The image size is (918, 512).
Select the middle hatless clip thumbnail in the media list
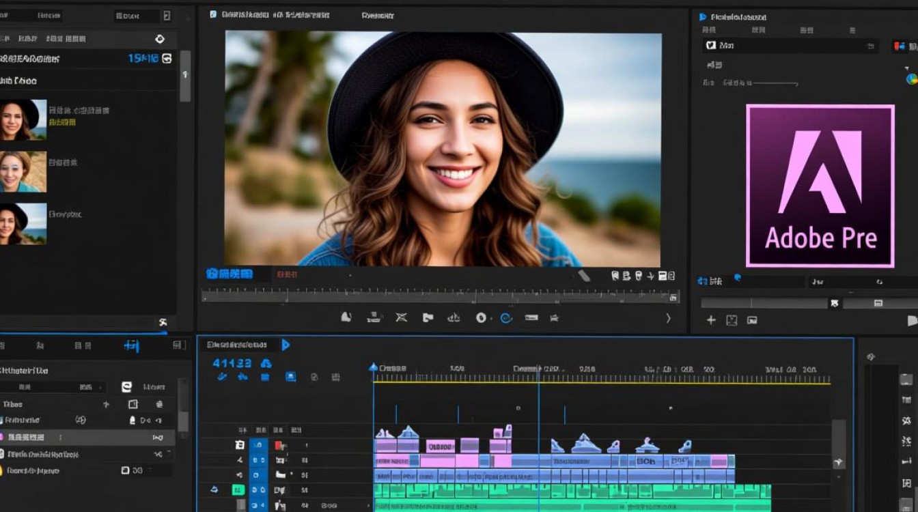tap(23, 171)
